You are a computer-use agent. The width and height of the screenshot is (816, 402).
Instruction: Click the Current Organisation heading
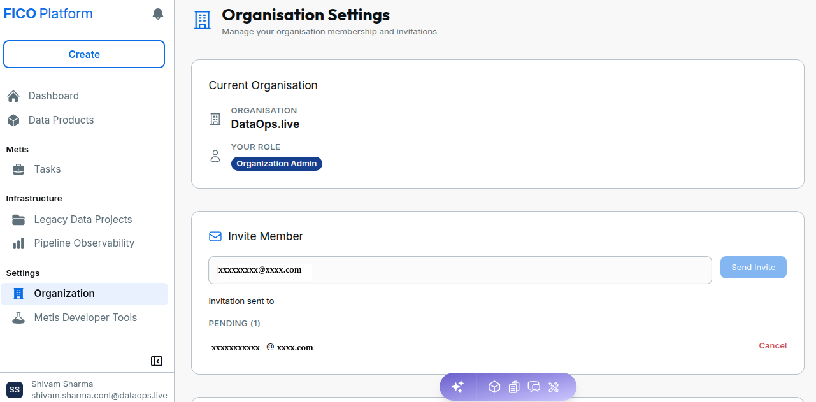263,85
